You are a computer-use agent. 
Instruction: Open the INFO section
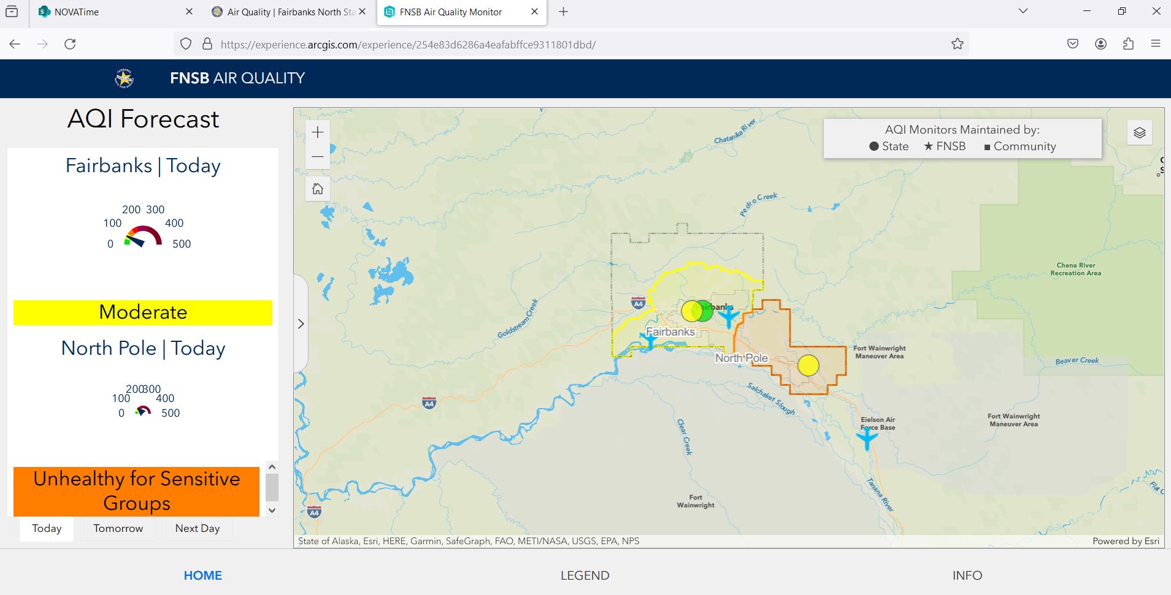click(967, 575)
